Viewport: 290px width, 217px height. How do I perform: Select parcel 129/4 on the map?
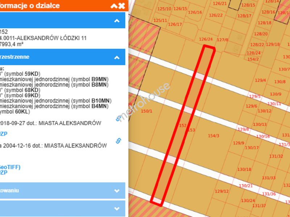pyautogui.click(x=260, y=80)
